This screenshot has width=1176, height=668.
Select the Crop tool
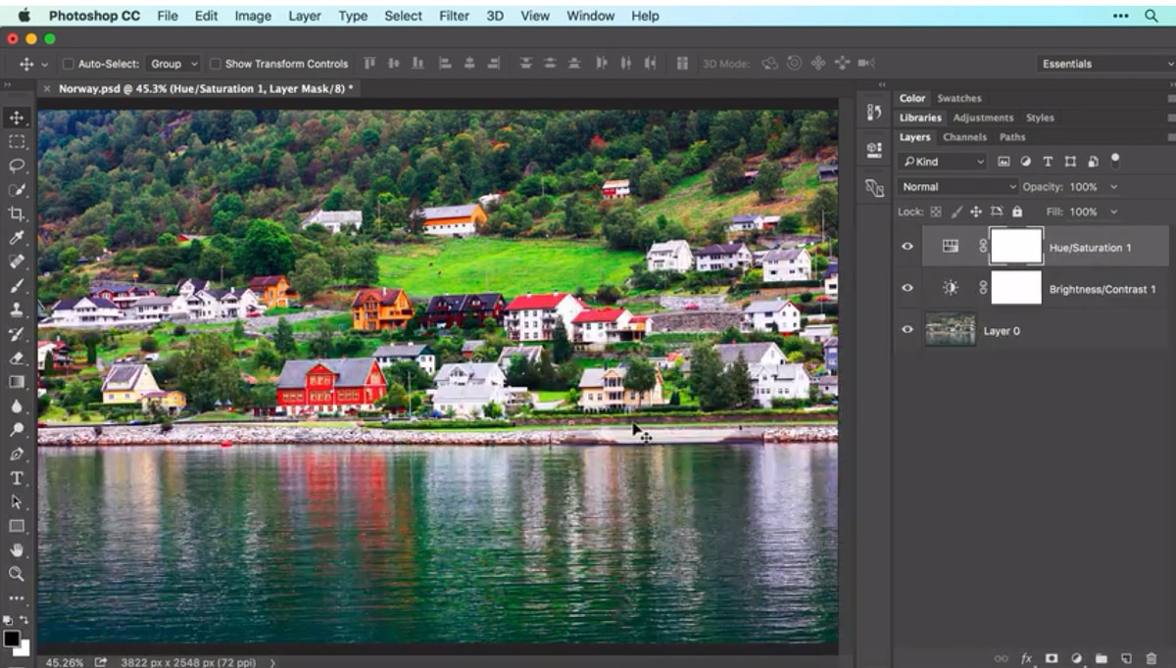[x=15, y=213]
